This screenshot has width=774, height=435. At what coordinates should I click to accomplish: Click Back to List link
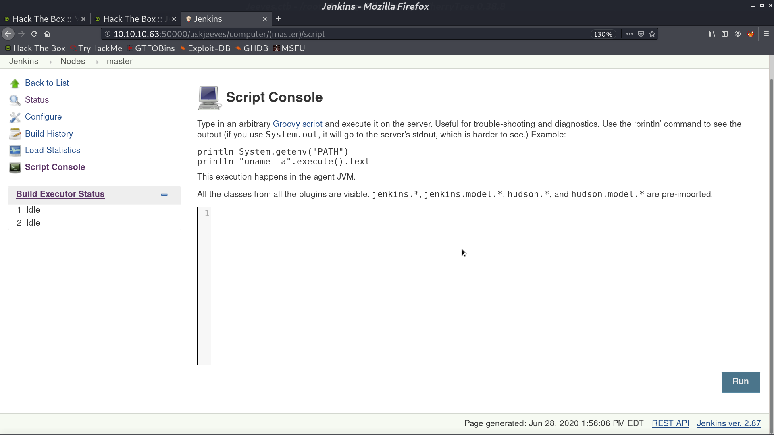pos(47,83)
